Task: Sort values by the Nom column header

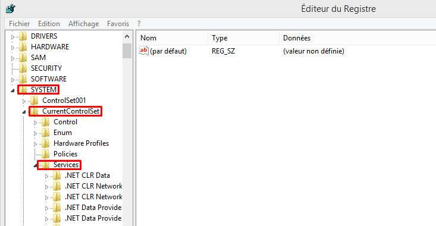Action: pyautogui.click(x=172, y=38)
